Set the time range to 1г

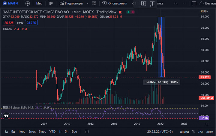60,132
